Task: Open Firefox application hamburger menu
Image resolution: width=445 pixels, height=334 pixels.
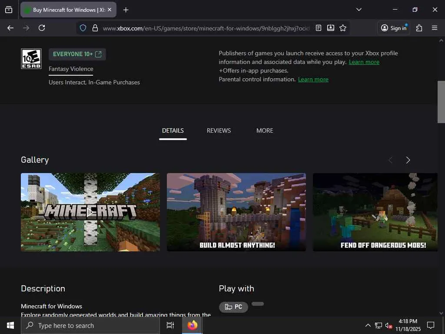Action: 435,28
